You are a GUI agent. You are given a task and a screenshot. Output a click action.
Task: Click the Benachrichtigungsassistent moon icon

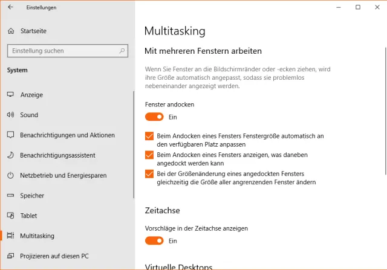10,155
